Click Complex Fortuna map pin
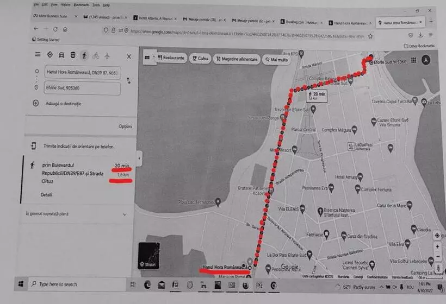 357,189
